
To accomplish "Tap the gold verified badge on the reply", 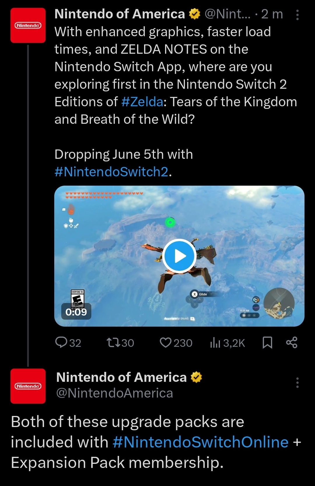I will coord(196,377).
